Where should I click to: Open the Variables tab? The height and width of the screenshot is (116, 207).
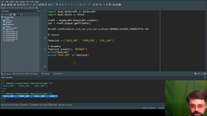(x=15, y=105)
